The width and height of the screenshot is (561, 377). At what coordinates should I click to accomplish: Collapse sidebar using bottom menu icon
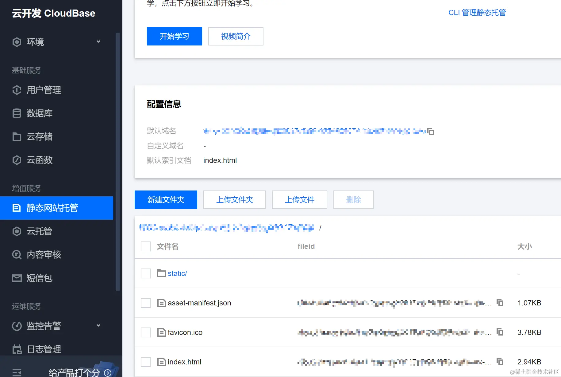(x=17, y=372)
